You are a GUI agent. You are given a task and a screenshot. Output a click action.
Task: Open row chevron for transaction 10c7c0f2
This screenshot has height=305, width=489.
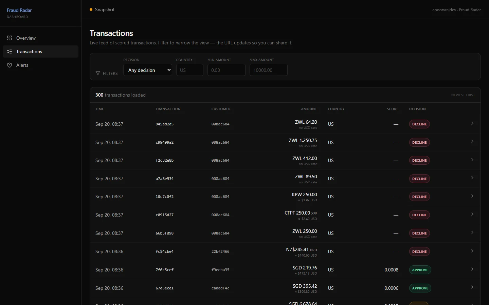(x=472, y=196)
